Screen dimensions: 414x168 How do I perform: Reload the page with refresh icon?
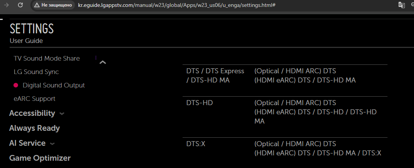[x=21, y=5]
